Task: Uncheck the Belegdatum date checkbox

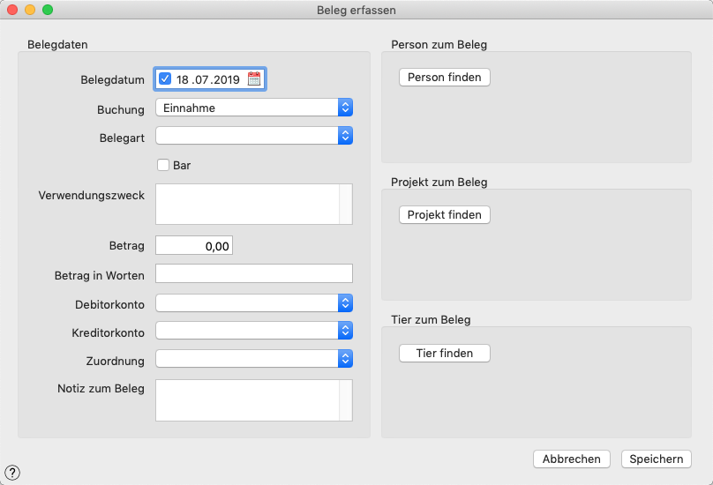Action: [165, 79]
